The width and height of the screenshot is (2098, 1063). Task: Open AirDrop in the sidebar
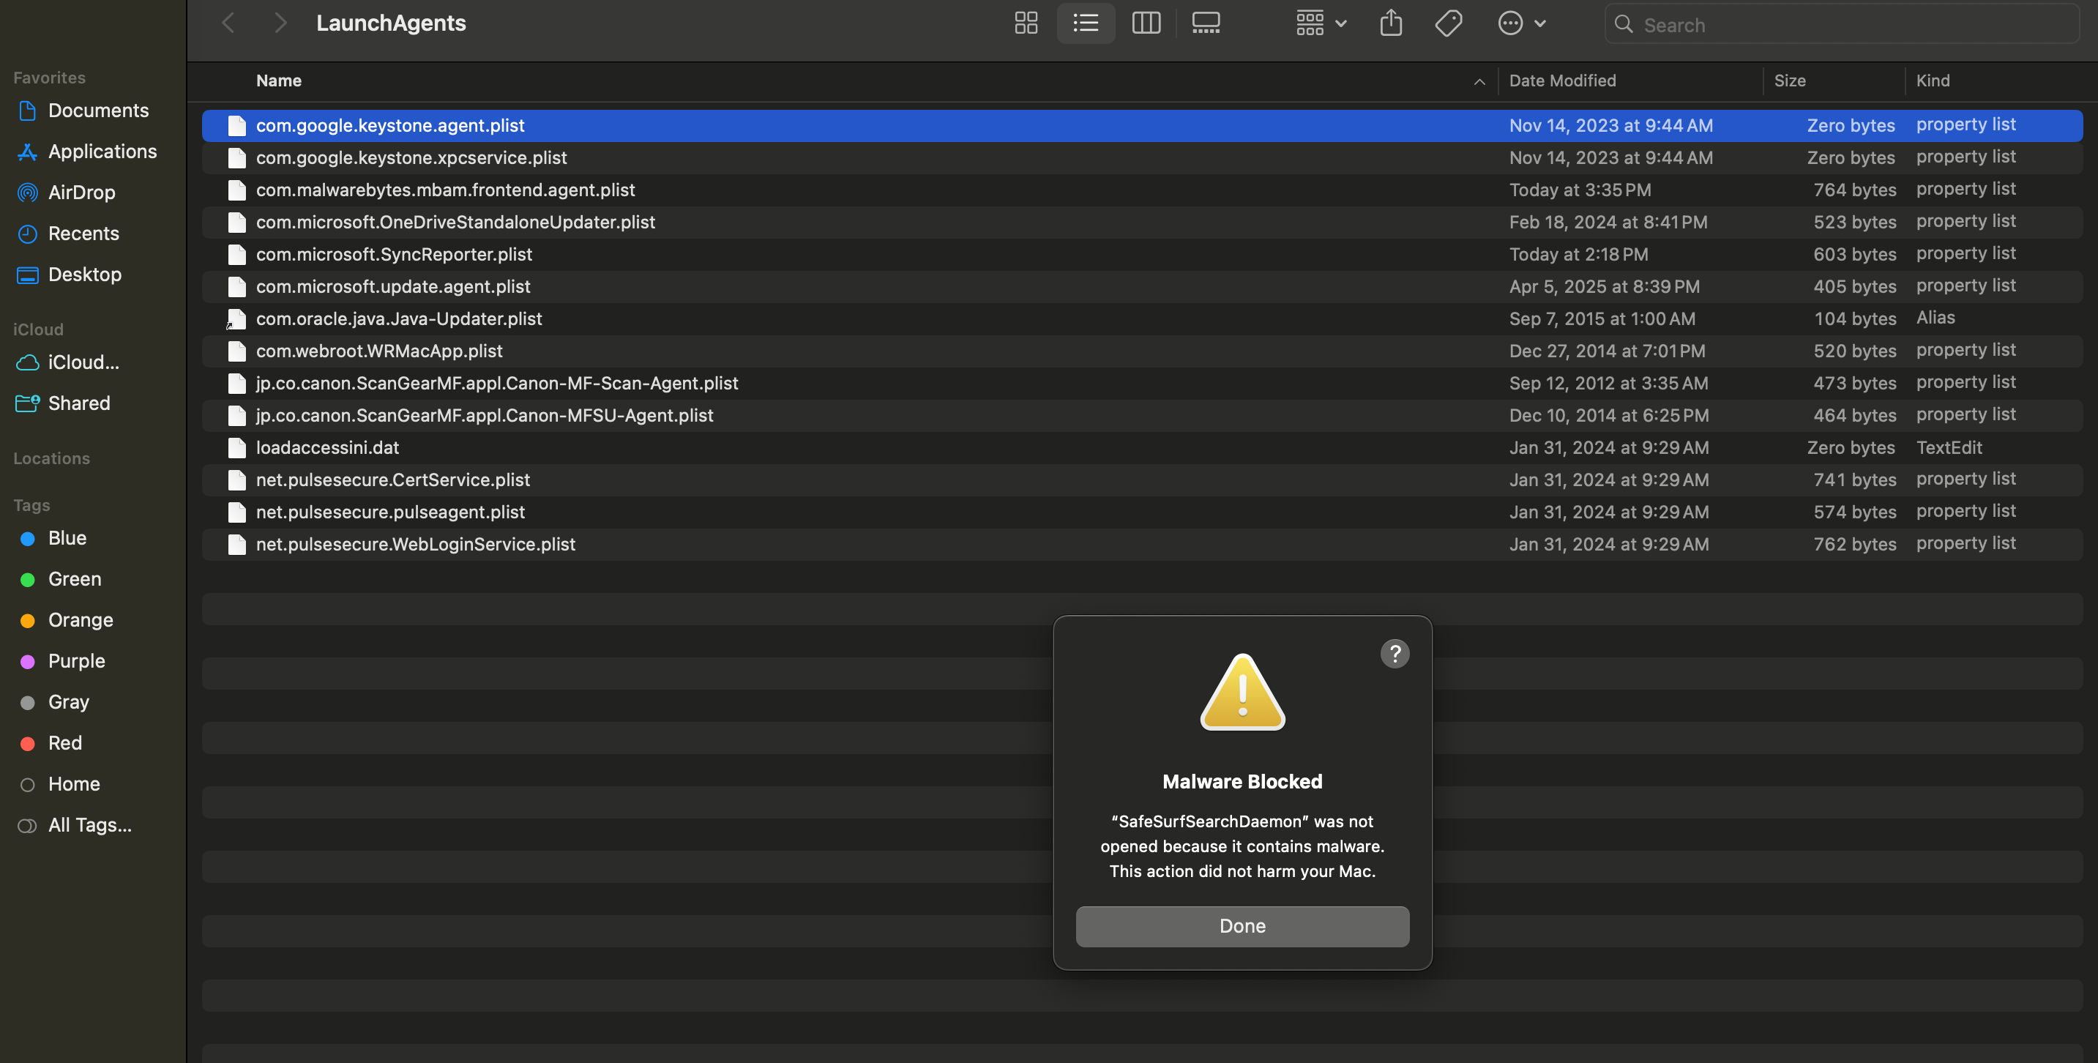click(x=81, y=193)
